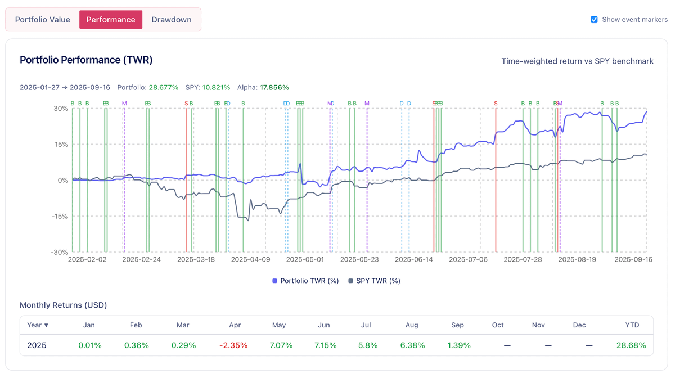Click the blue Portfolio TWR legend swatch
675x378 pixels.
click(x=275, y=281)
